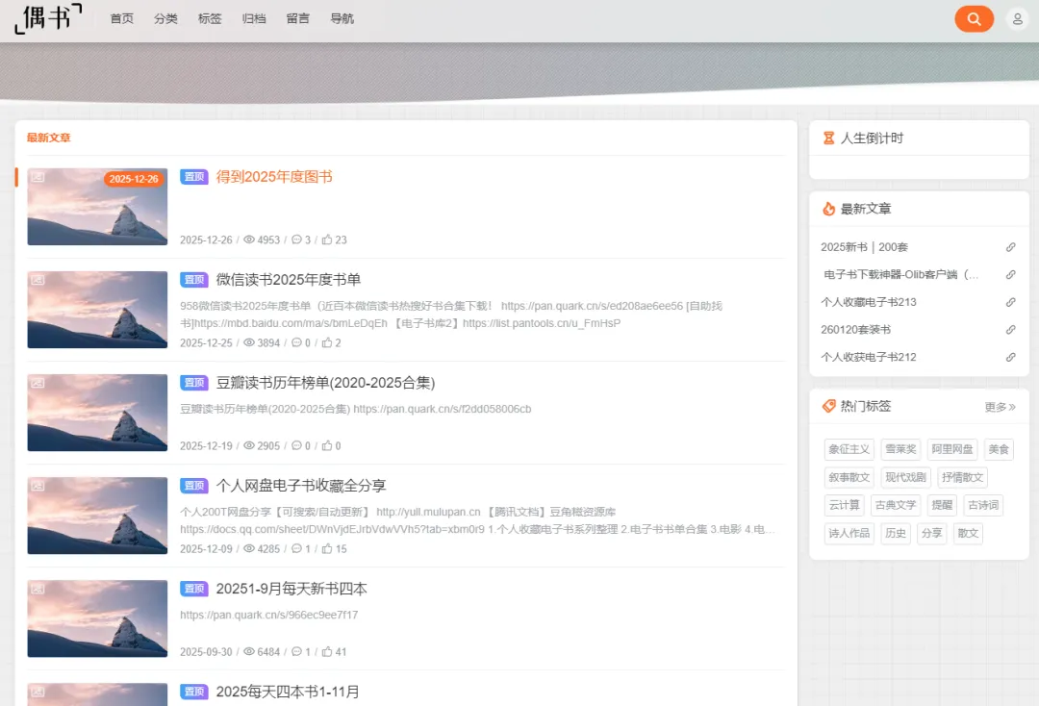The width and height of the screenshot is (1039, 706).
Task: Select the 云计算 tag
Action: click(845, 505)
